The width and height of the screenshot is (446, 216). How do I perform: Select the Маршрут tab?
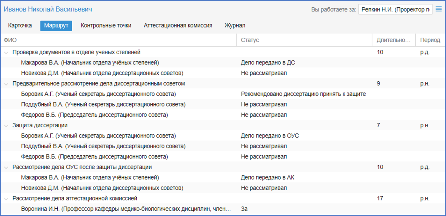coord(56,26)
